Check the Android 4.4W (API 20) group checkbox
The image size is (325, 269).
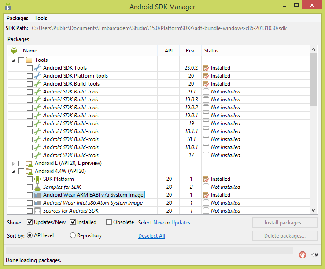(x=21, y=171)
